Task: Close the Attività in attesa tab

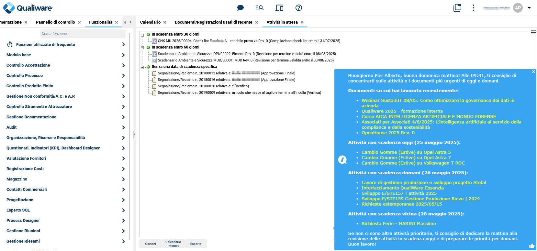Action: 302,22
